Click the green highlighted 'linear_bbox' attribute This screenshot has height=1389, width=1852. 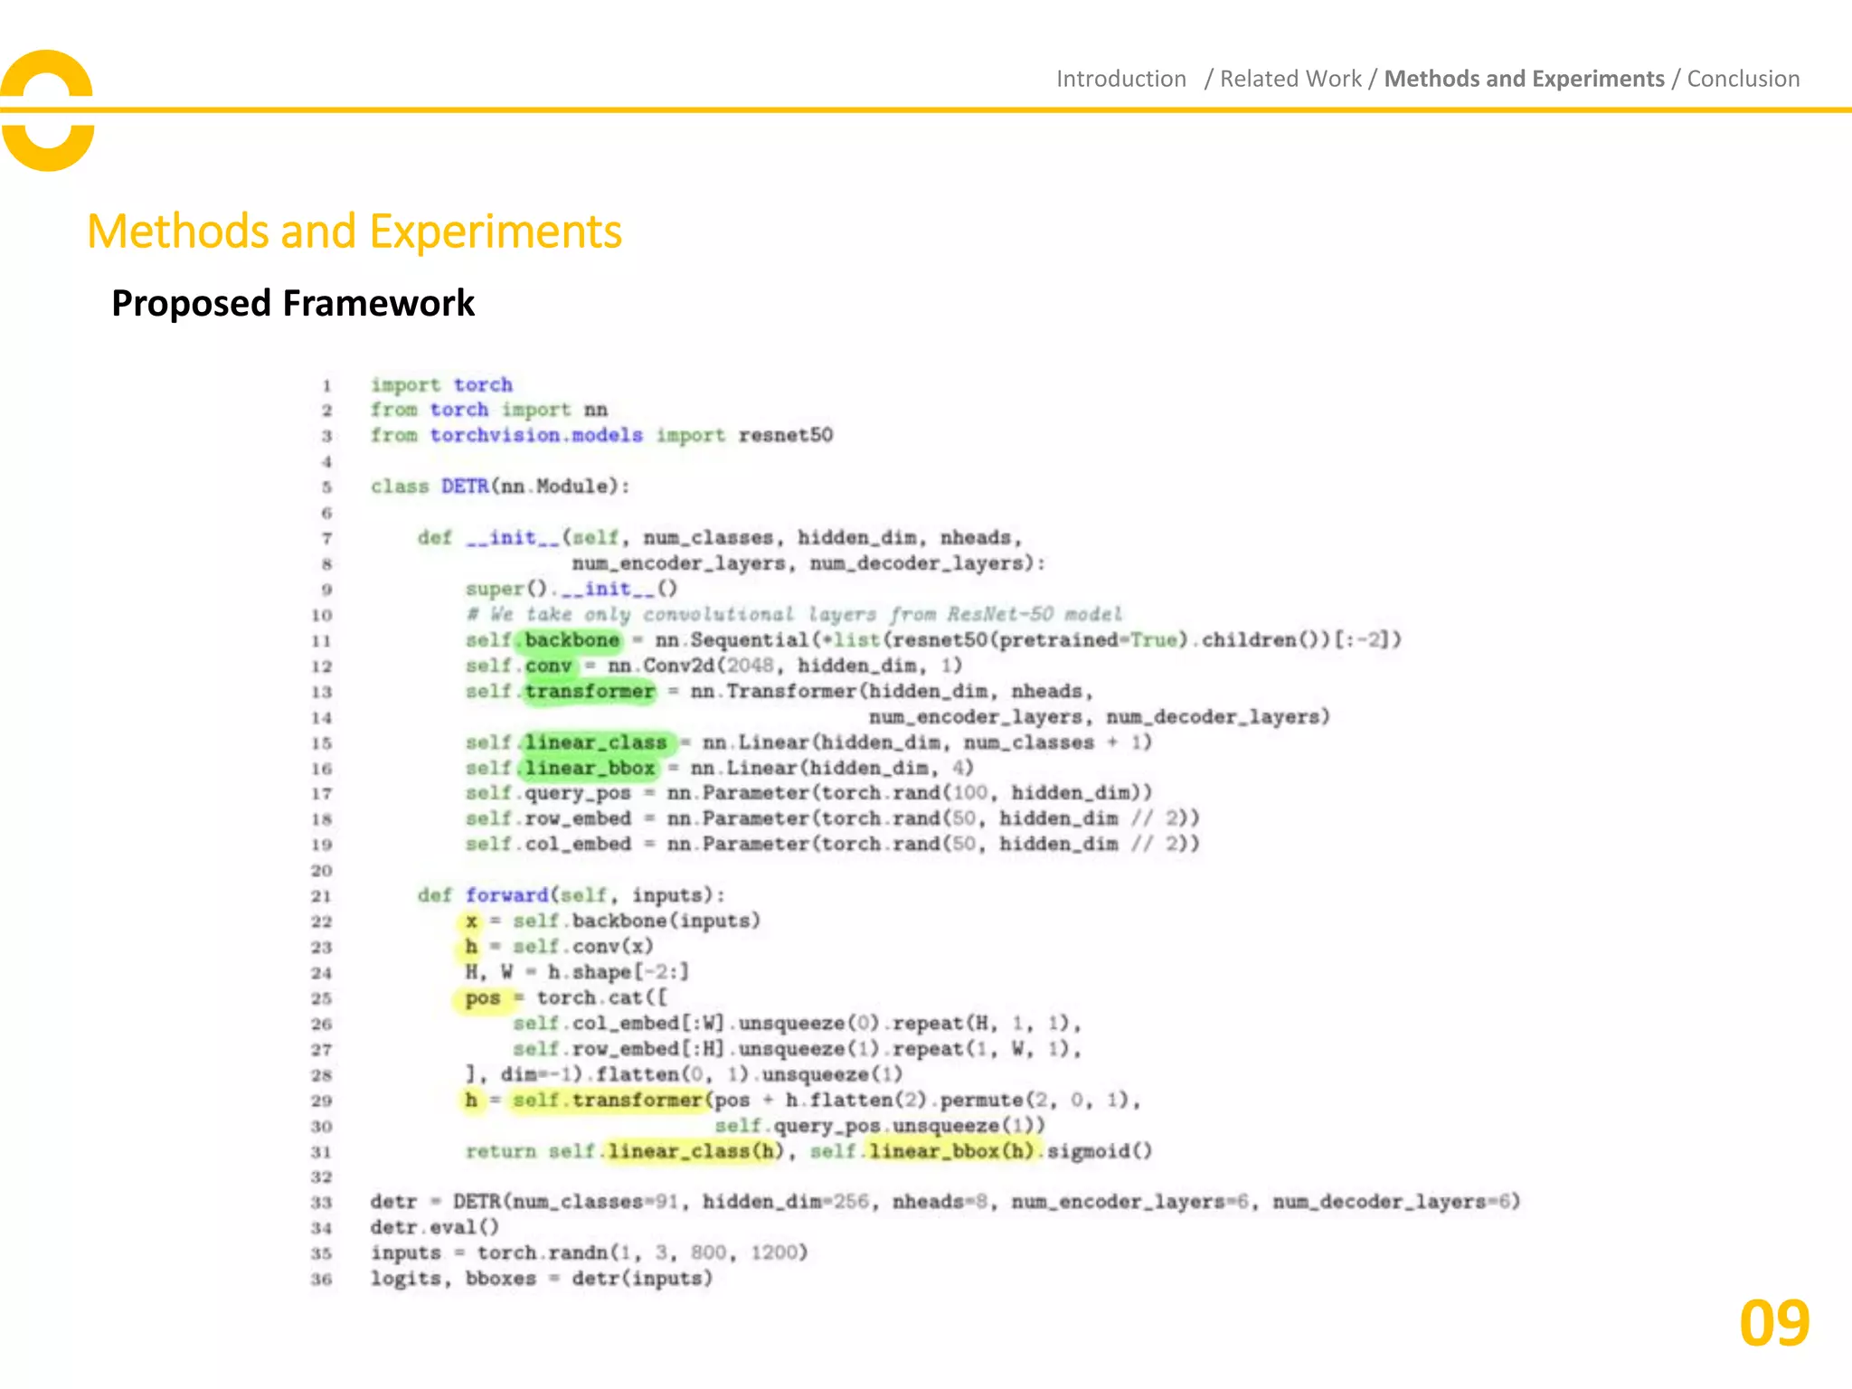click(590, 769)
